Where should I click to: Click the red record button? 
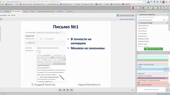coord(135,8)
